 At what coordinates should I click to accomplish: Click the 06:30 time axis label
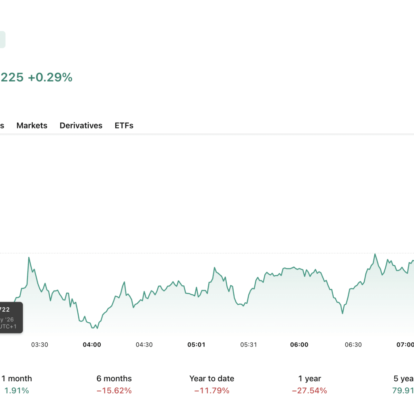pyautogui.click(x=353, y=345)
